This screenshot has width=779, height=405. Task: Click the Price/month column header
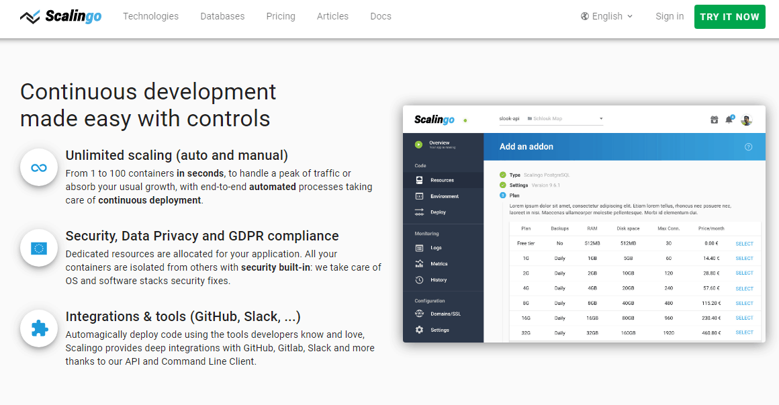pyautogui.click(x=711, y=228)
